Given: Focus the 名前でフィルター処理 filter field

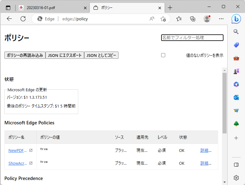Looking at the screenshot, I should pyautogui.click(x=192, y=37).
